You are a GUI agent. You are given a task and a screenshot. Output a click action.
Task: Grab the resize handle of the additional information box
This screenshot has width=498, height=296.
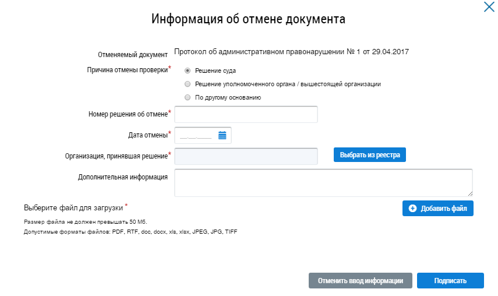[469, 193]
